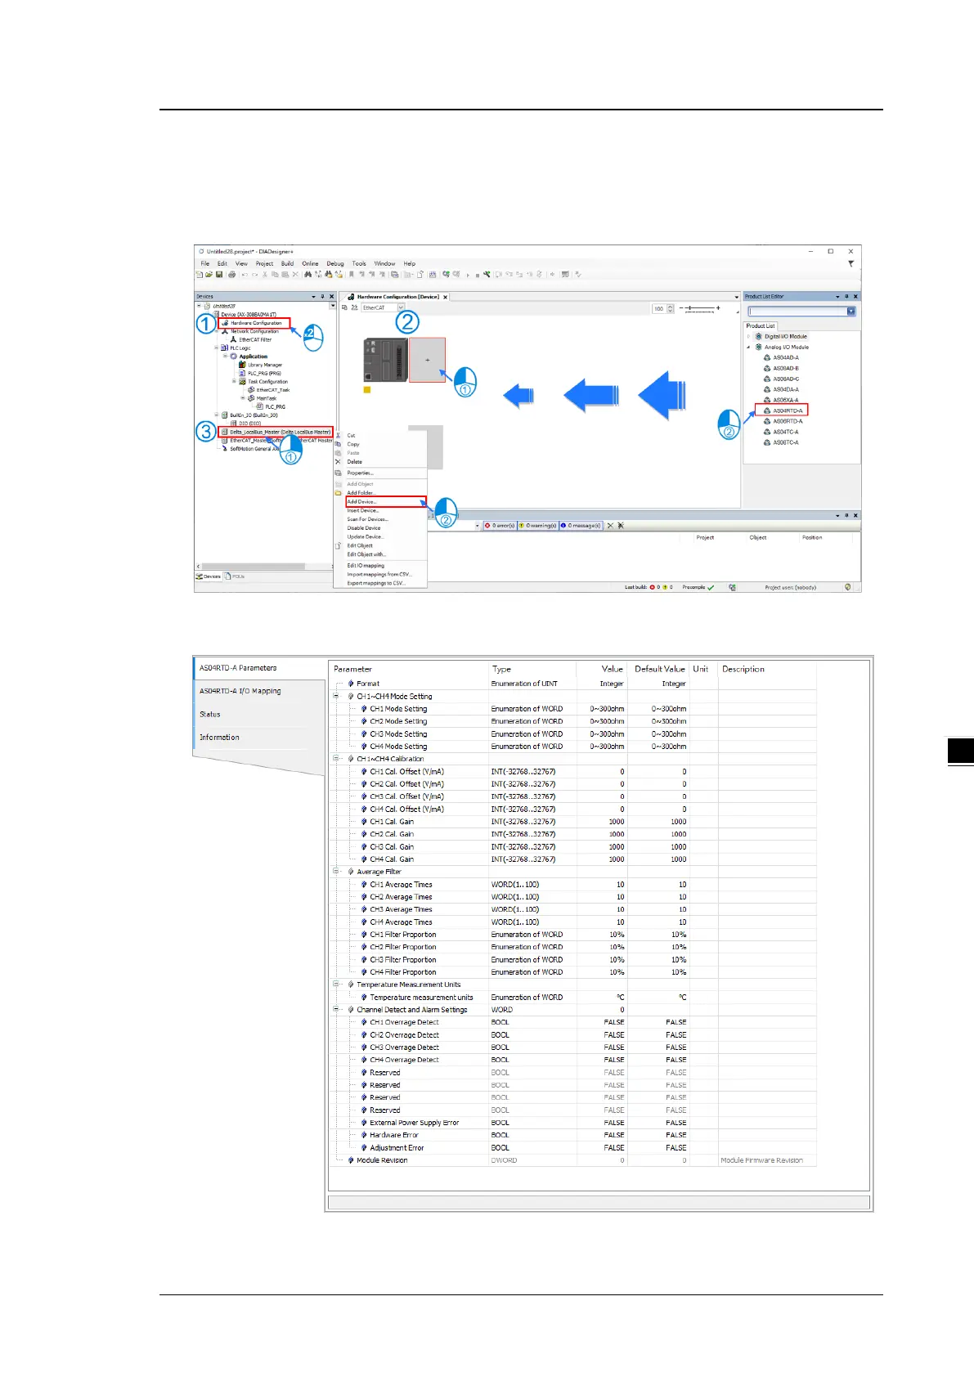Collapse the CH1~CH4 Mode Setting group
The height and width of the screenshot is (1377, 974).
coord(336,697)
